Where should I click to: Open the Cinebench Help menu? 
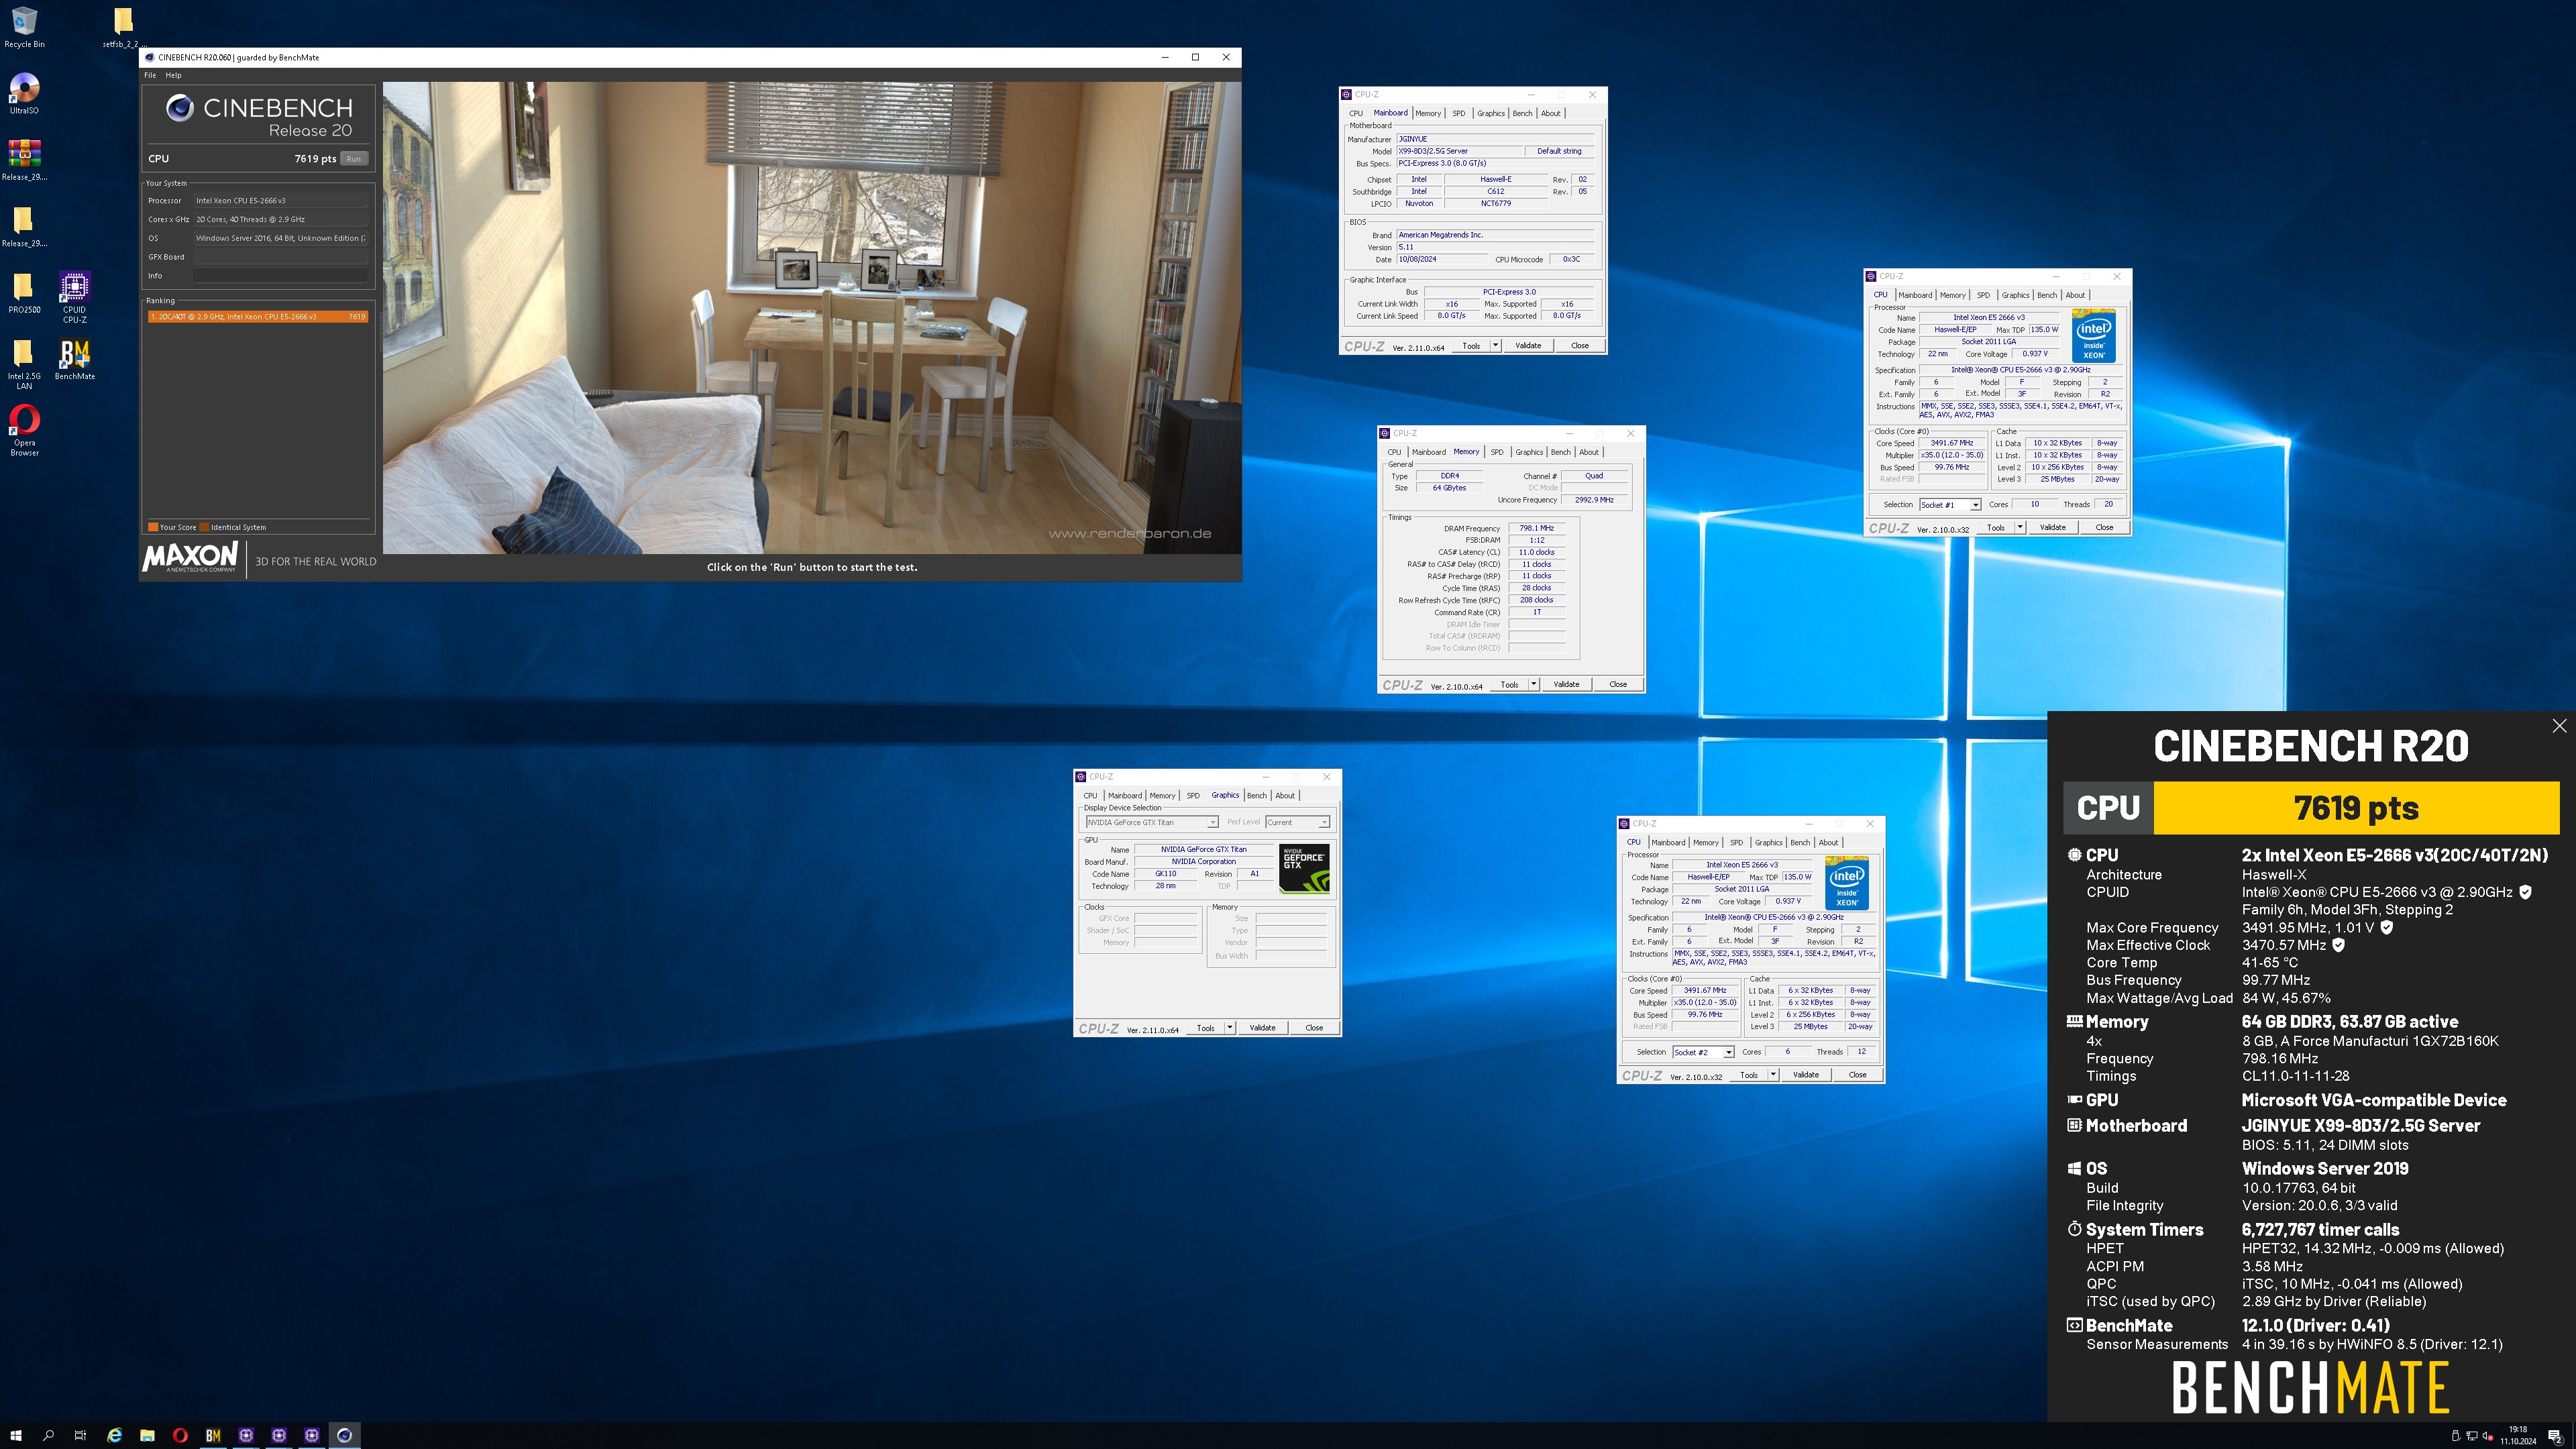pyautogui.click(x=174, y=75)
